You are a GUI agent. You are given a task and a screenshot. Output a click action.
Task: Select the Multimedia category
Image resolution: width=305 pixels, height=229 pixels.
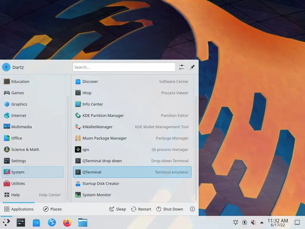[33, 127]
